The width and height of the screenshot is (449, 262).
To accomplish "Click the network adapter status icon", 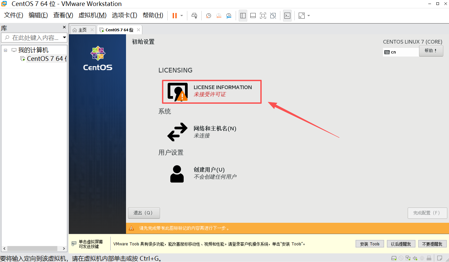I will coord(408,258).
